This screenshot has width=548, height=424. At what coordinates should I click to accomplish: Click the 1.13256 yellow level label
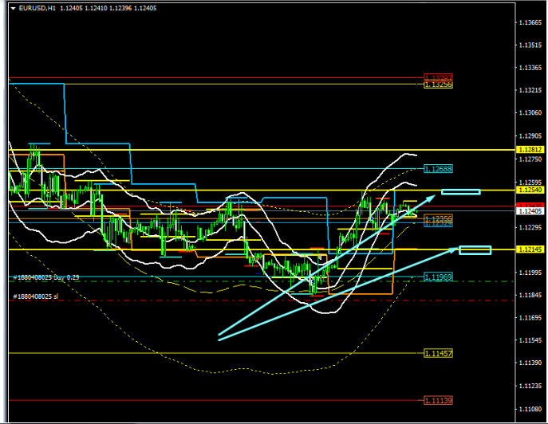pos(438,84)
